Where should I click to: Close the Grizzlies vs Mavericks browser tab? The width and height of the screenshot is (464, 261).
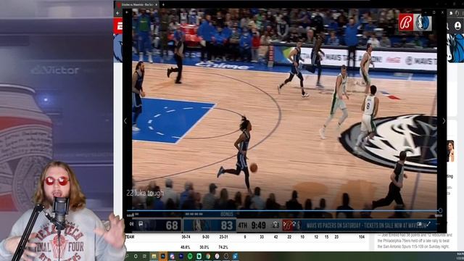click(x=157, y=5)
